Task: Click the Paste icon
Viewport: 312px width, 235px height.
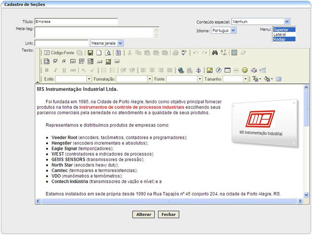Action: coord(147,53)
